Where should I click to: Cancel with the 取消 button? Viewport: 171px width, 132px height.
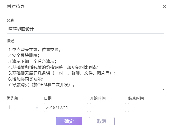[102, 121]
